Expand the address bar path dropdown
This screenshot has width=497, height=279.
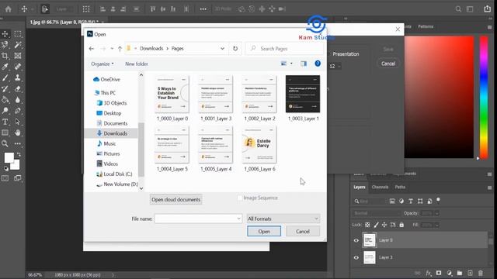coord(223,48)
